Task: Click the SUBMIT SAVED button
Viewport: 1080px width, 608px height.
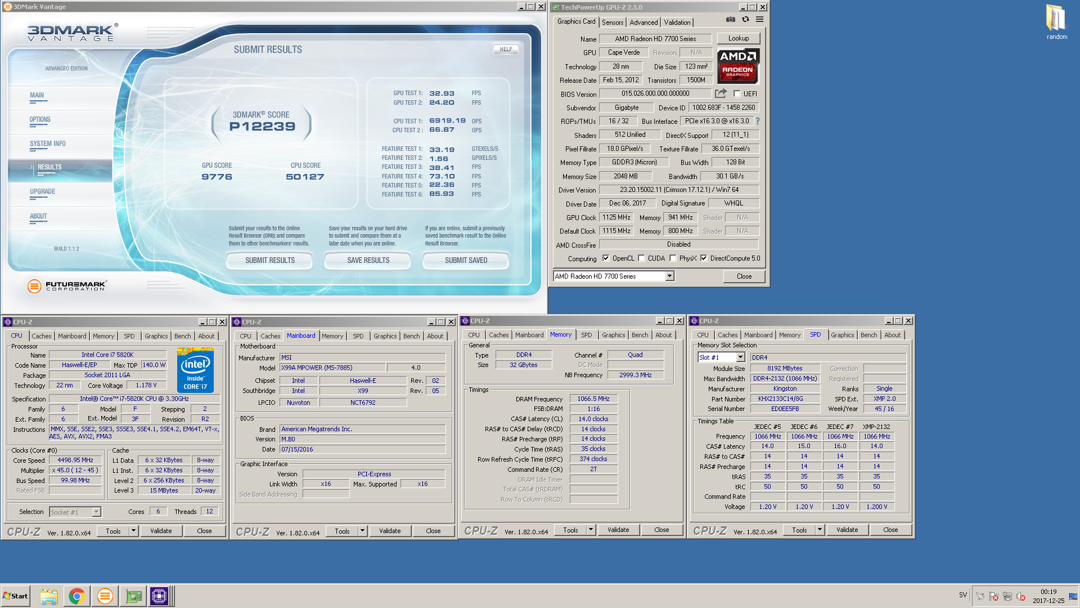Action: (466, 261)
